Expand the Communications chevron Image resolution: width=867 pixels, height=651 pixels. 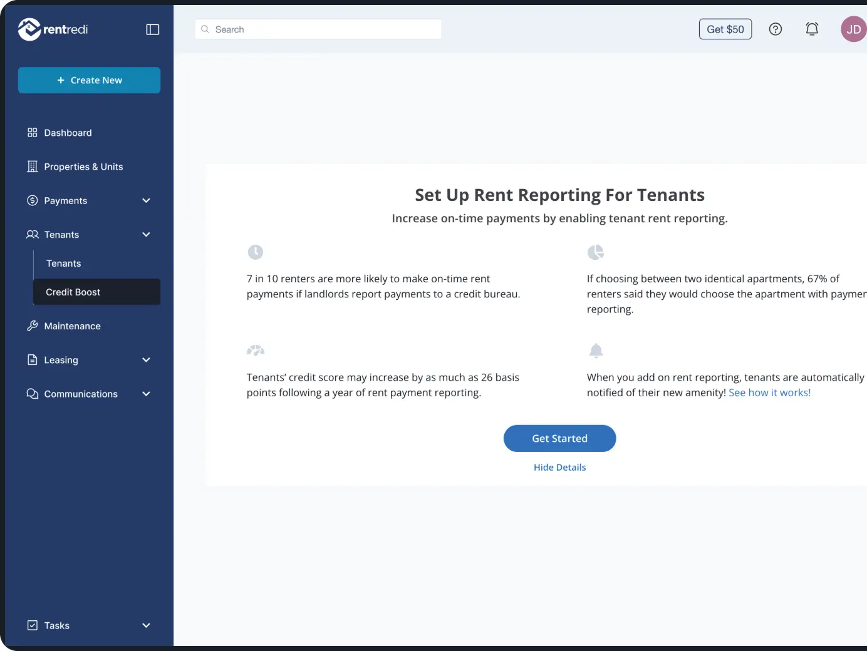click(146, 394)
